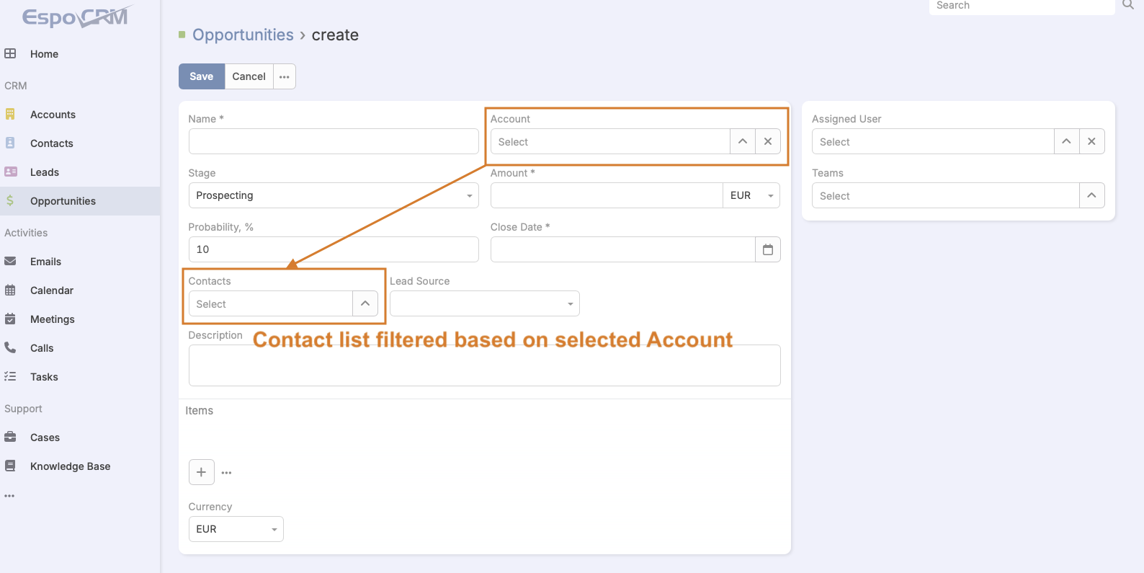Image resolution: width=1144 pixels, height=573 pixels.
Task: Open more actions next to Cancel
Action: click(285, 76)
